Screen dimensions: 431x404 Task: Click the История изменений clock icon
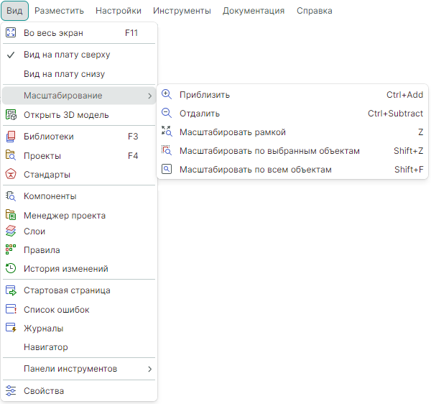pyautogui.click(x=11, y=269)
